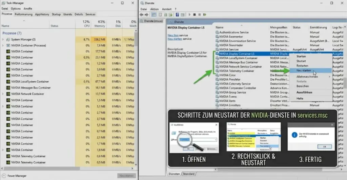
Task: Choose Starten in the context menu
Action: [311, 56]
